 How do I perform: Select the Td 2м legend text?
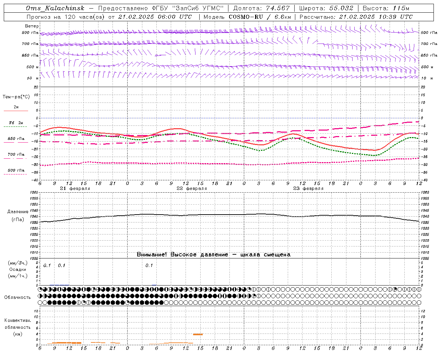click(16, 123)
